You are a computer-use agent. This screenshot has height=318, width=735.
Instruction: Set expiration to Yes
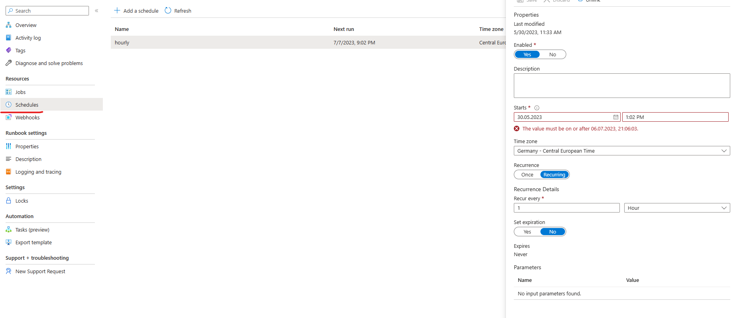(x=527, y=232)
